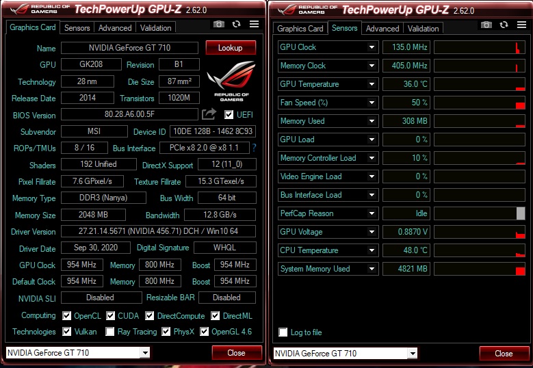
Task: Click the Bus Interface question mark icon
Action: [255, 148]
